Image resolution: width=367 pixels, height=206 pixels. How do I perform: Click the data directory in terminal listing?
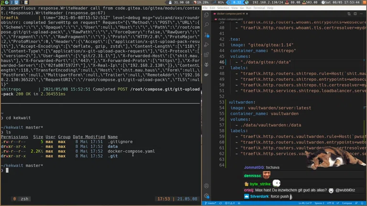tap(113, 146)
